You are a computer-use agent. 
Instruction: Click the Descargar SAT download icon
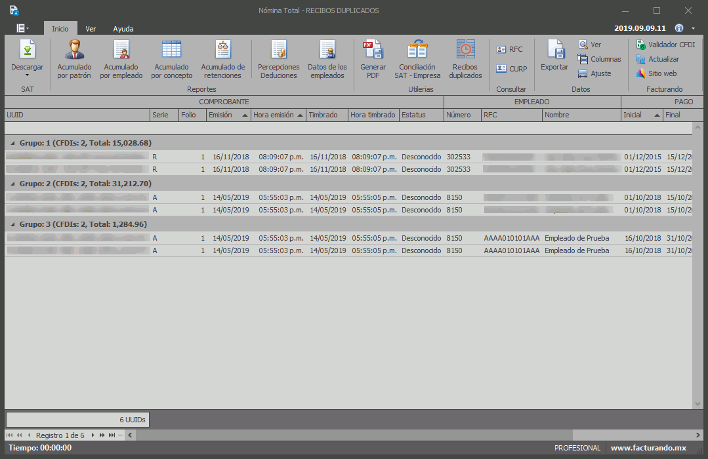pos(27,50)
